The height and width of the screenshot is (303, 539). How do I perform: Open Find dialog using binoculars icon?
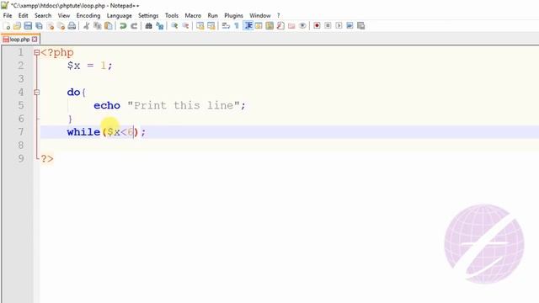(x=148, y=26)
